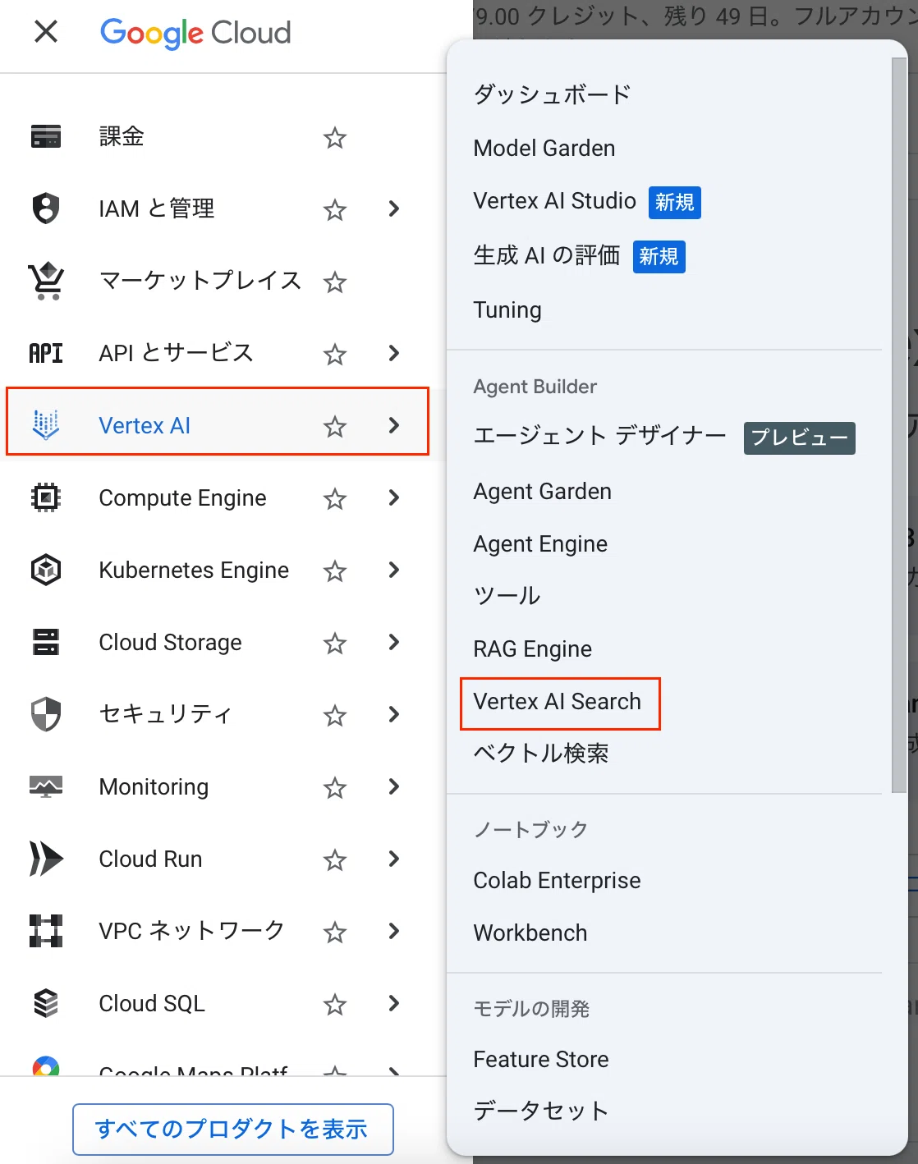
Task: Open Colab Enterprise
Action: [558, 881]
